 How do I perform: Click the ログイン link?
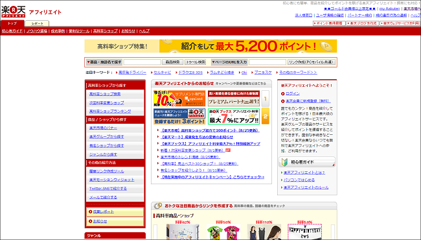click(x=293, y=93)
